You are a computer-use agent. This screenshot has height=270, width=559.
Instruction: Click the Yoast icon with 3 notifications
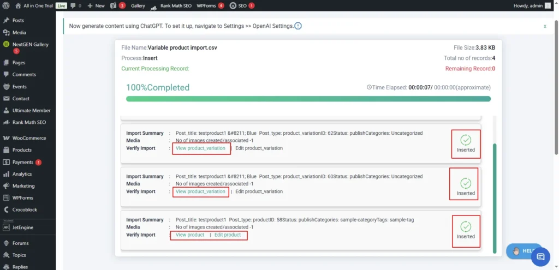(x=112, y=5)
